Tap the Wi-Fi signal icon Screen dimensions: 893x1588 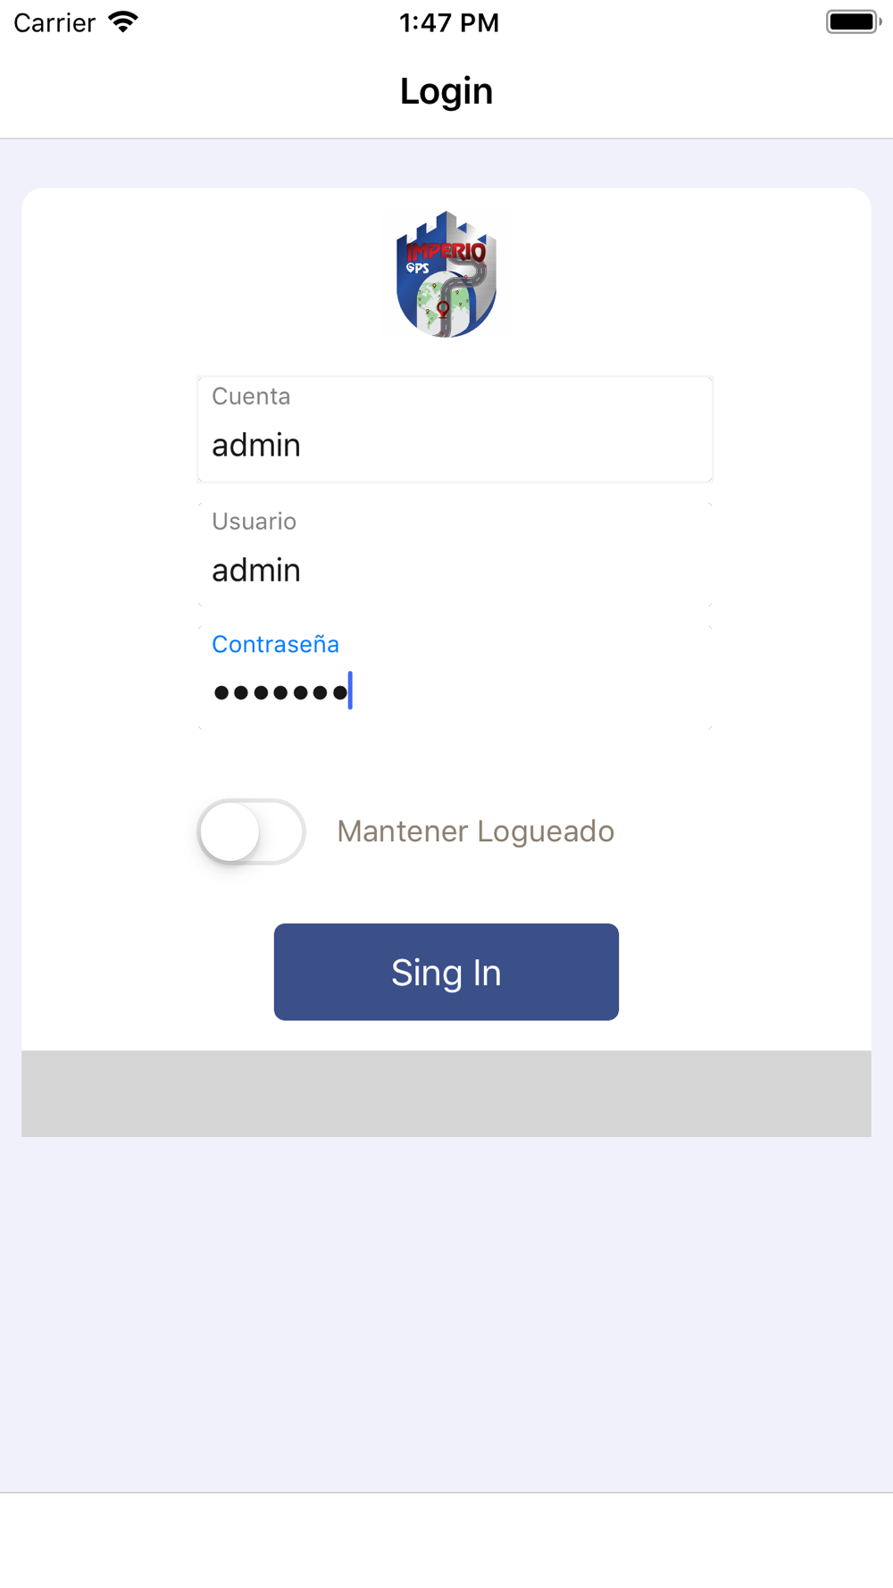click(123, 22)
